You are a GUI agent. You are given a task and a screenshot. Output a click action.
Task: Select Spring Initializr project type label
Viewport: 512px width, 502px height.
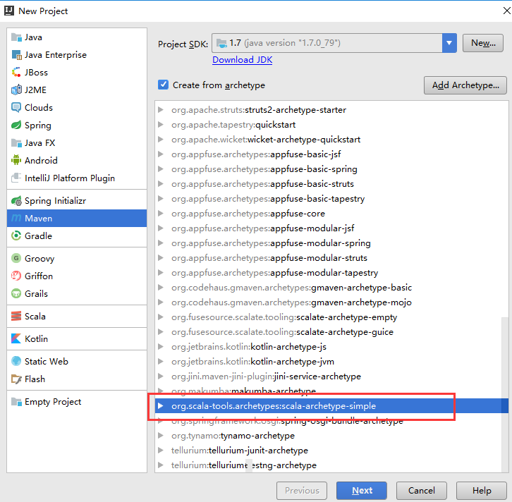tap(55, 201)
